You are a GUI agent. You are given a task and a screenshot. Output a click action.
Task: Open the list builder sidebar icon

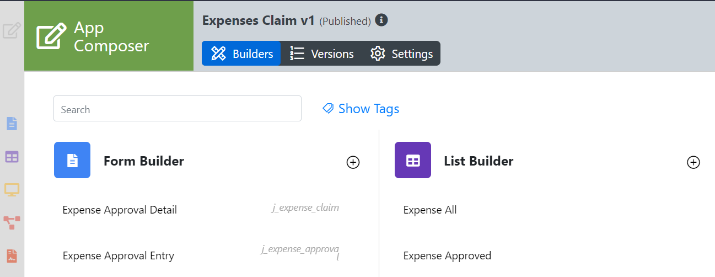[x=12, y=157]
